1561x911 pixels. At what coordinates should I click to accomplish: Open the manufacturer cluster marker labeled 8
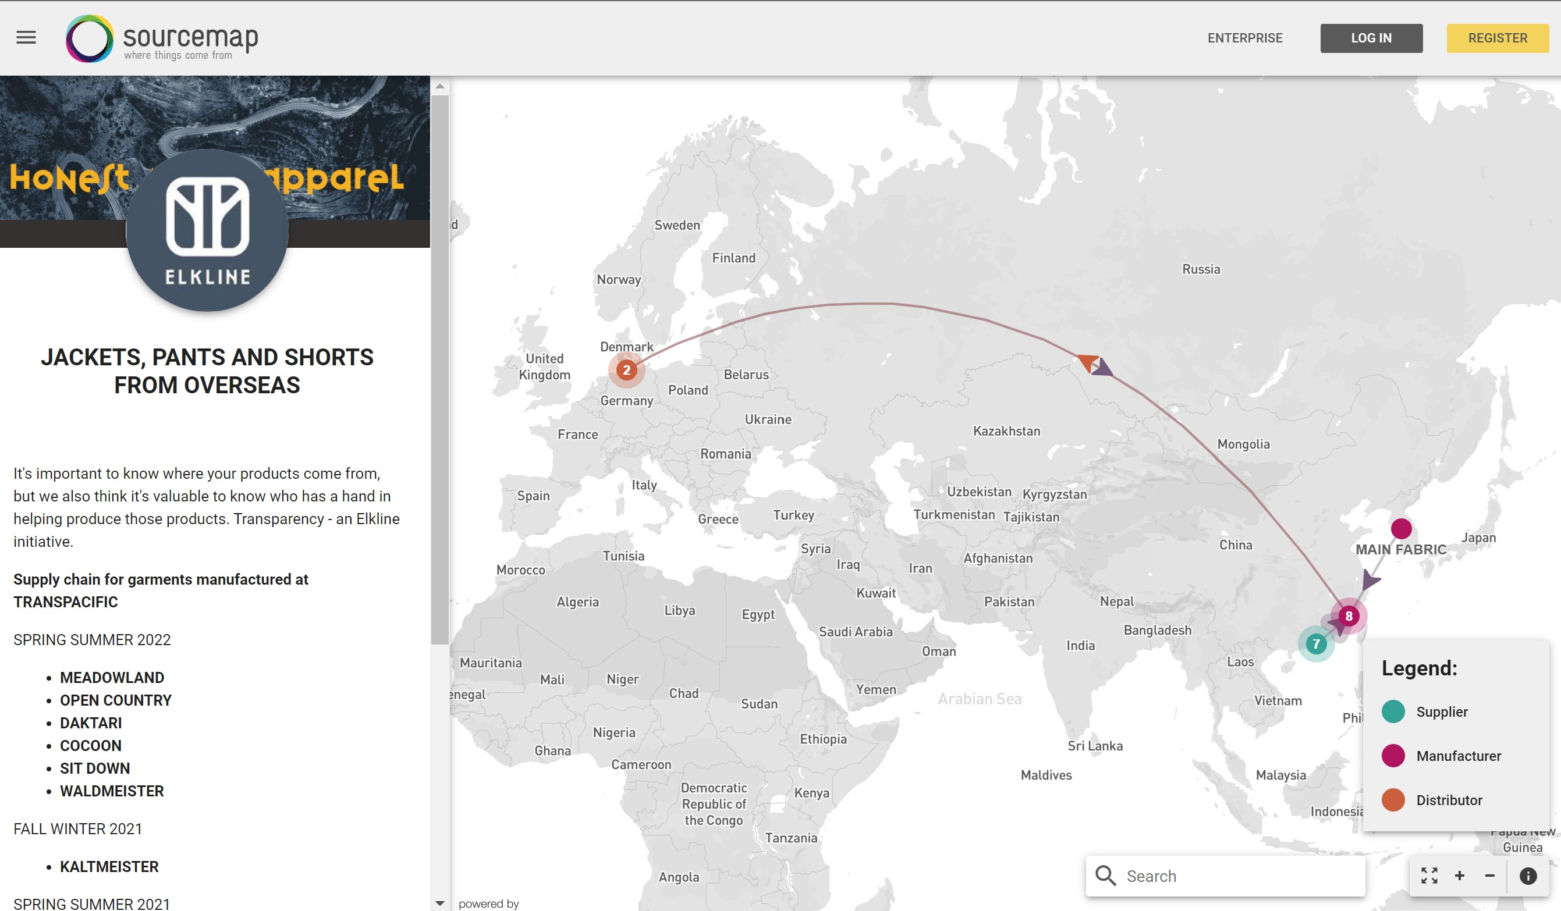pyautogui.click(x=1348, y=616)
